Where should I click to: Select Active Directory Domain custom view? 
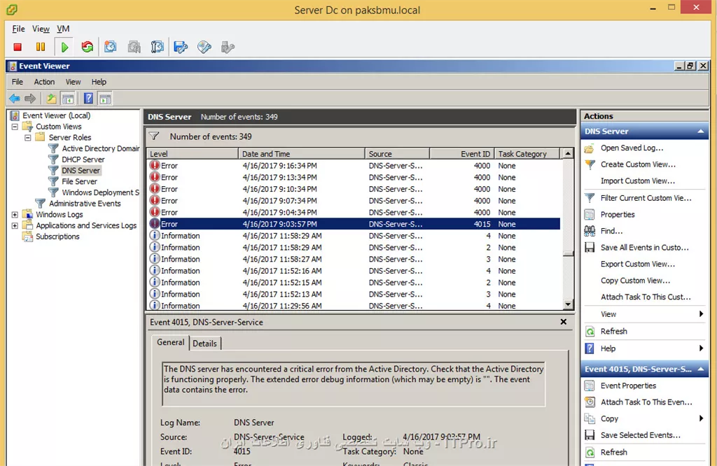101,148
